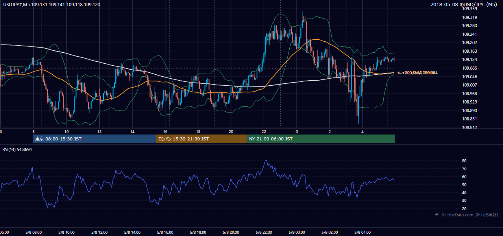Click the 5/8 10:00 time label
This screenshot has height=236, width=503.
click(x=66, y=232)
